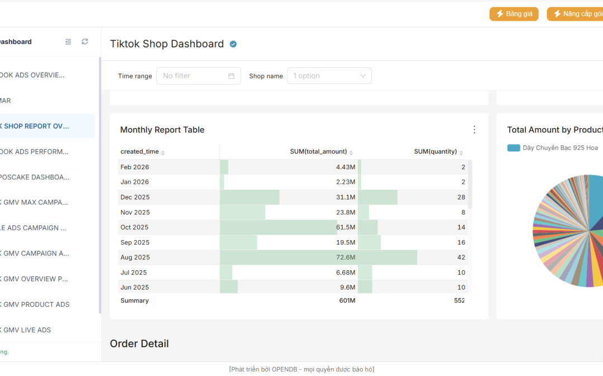Image resolution: width=603 pixels, height=376 pixels.
Task: Sort by the created_time column sort icon
Action: point(163,152)
